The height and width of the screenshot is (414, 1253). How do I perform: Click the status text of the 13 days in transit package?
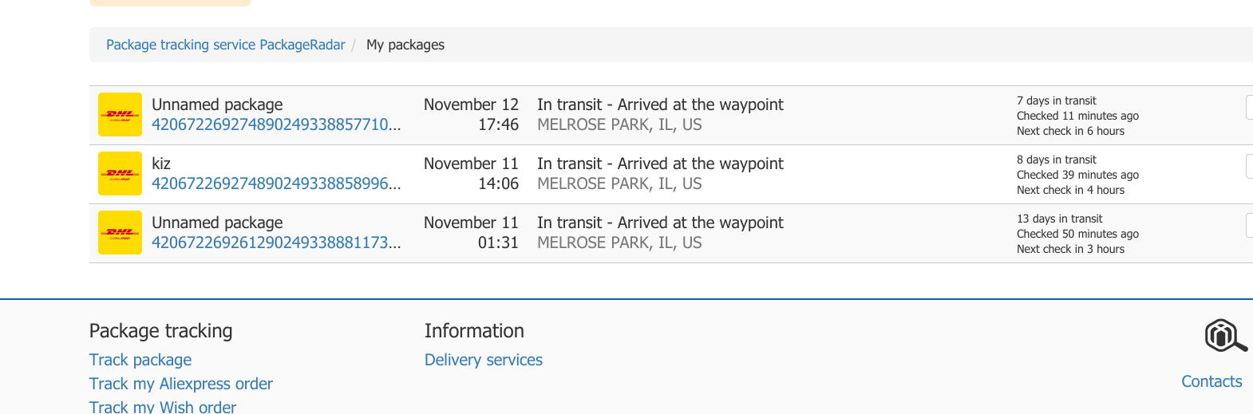pos(660,223)
